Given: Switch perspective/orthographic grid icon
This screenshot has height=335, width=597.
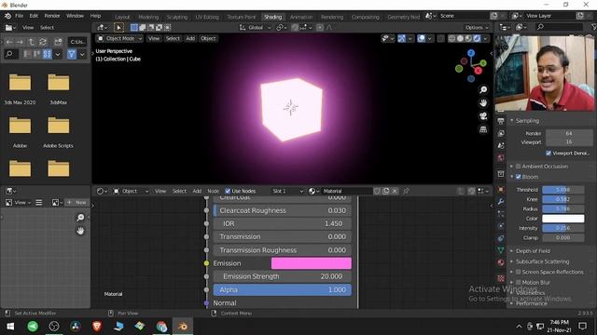Looking at the screenshot, I should (483, 129).
